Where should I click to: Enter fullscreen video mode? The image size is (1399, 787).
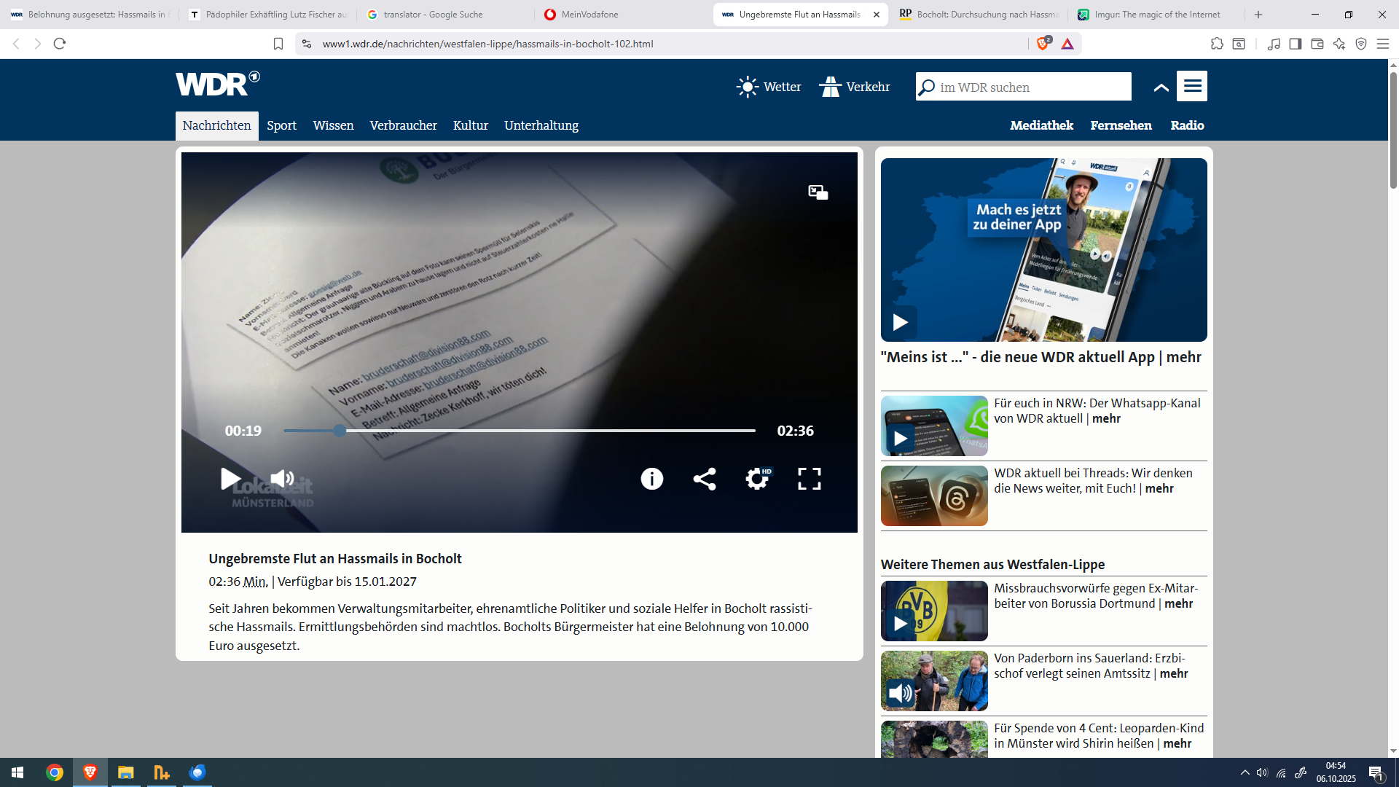point(809,479)
